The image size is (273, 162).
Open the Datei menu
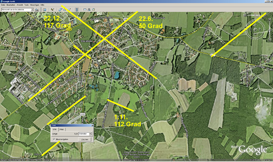click(3, 5)
